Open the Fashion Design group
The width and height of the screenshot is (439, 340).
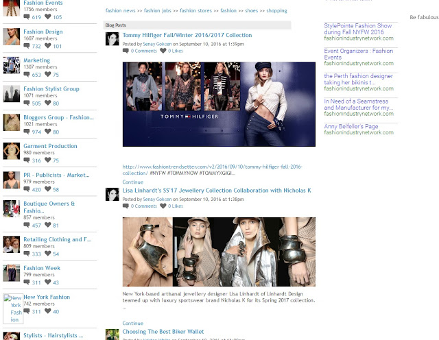point(43,32)
